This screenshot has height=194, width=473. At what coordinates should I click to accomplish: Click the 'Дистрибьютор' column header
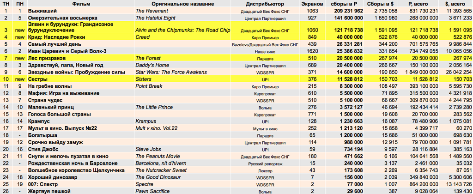pos(265,4)
